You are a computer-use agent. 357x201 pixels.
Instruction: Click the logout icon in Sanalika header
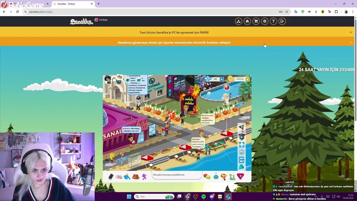(x=282, y=21)
